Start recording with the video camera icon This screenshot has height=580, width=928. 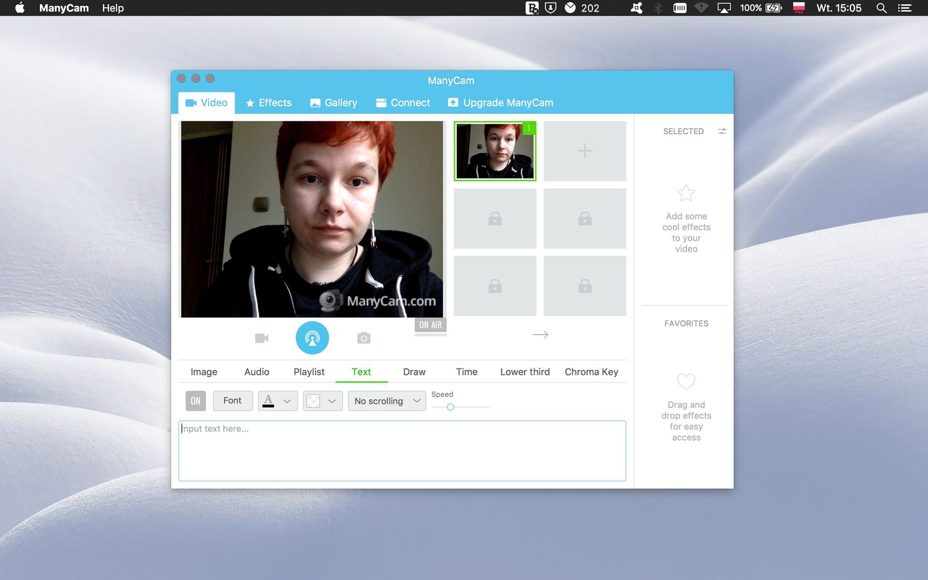click(x=262, y=338)
